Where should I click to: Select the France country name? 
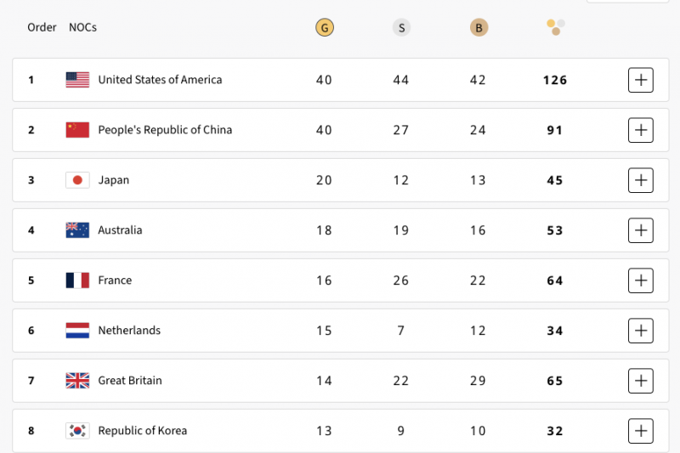(115, 280)
